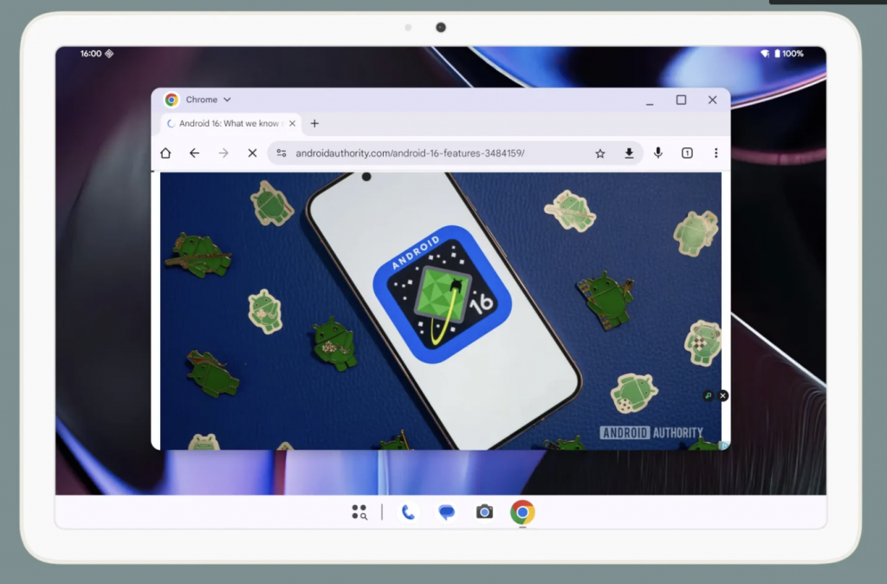This screenshot has width=887, height=584.
Task: Open the Chrome window title dropdown
Action: click(226, 99)
